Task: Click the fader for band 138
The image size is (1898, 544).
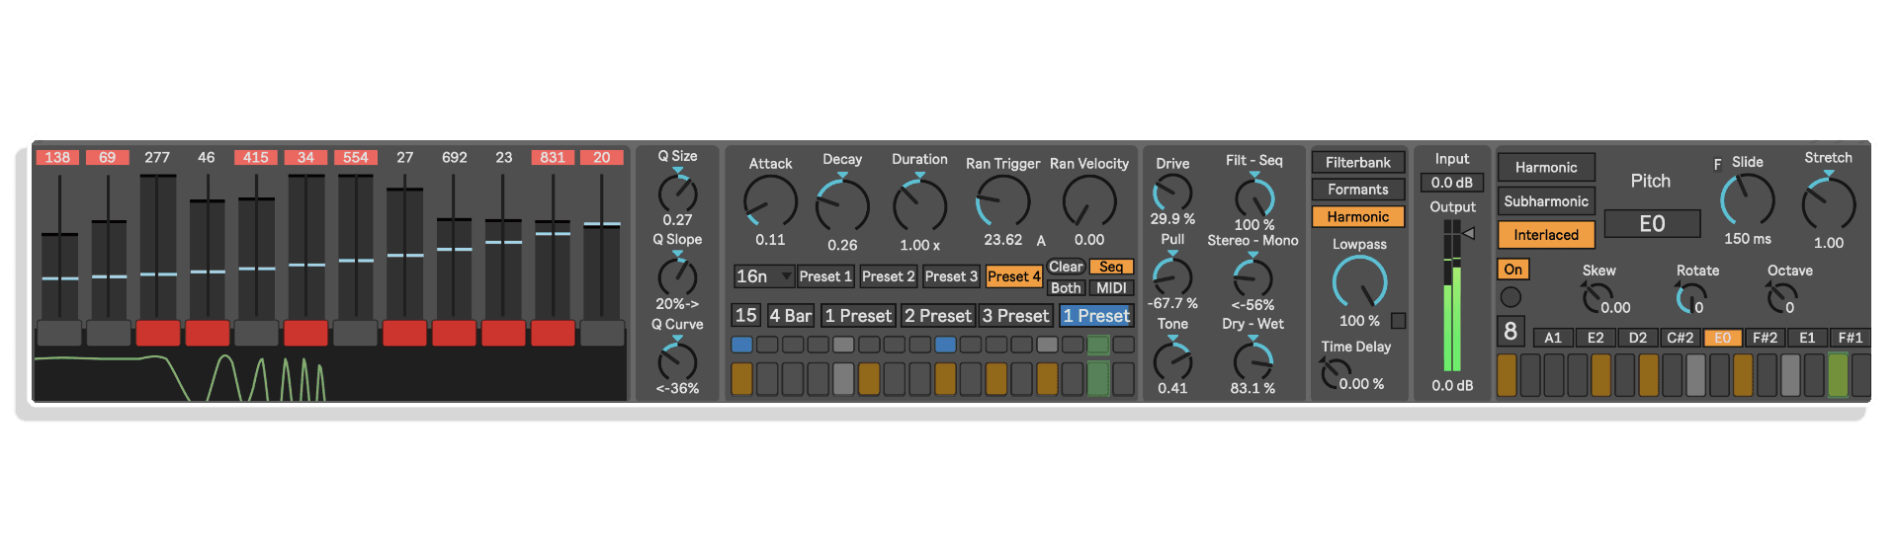Action: [x=59, y=247]
